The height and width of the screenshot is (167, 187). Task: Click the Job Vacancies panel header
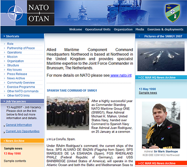click(22, 101)
